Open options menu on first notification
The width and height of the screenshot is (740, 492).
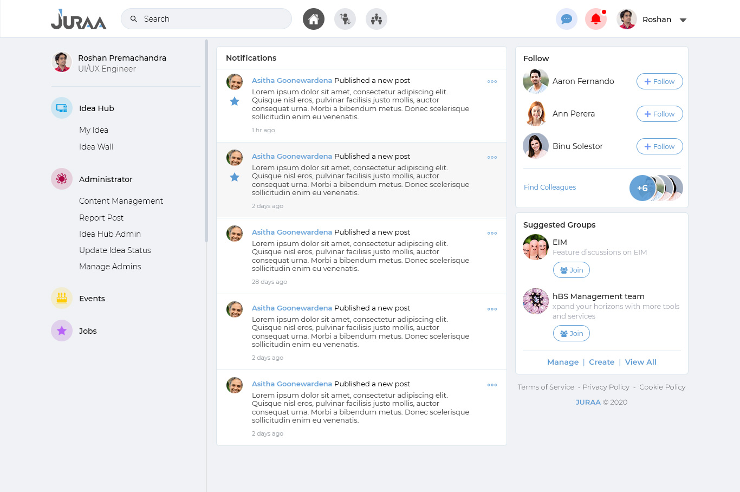492,82
